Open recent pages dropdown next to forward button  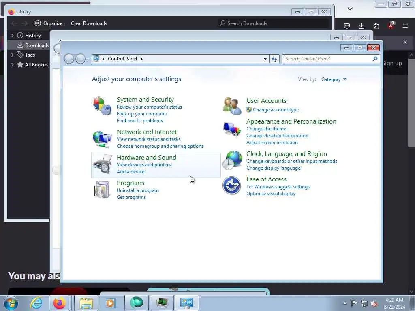pyautogui.click(x=88, y=59)
